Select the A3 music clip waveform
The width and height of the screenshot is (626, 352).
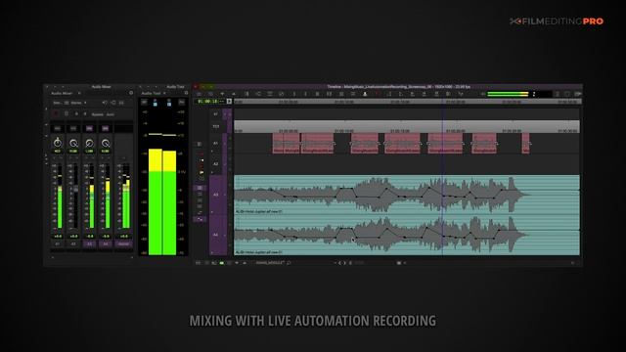tap(407, 195)
